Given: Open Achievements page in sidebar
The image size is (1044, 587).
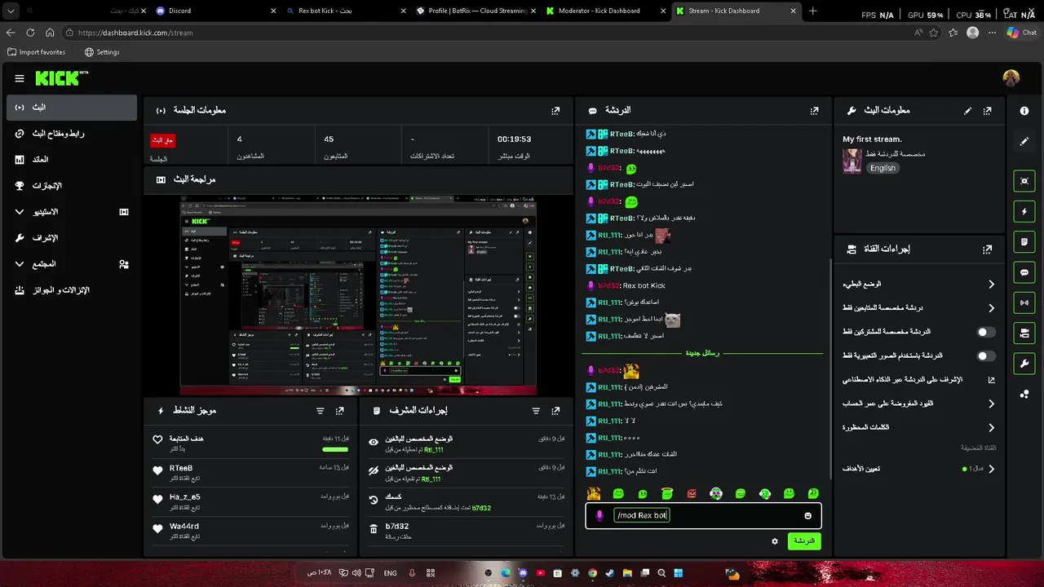Looking at the screenshot, I should click(x=72, y=186).
